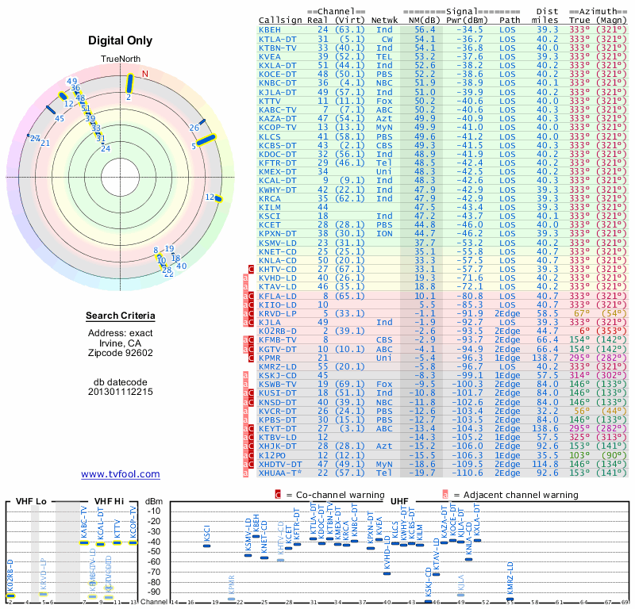This screenshot has height=609, width=635.
Task: Click the db datecode 201301112215 value
Action: [x=121, y=392]
